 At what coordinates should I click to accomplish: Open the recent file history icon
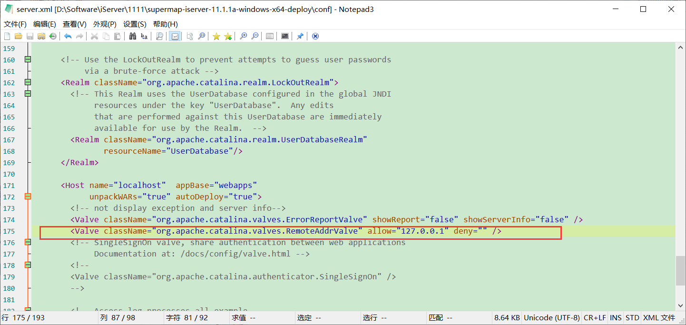pos(53,36)
